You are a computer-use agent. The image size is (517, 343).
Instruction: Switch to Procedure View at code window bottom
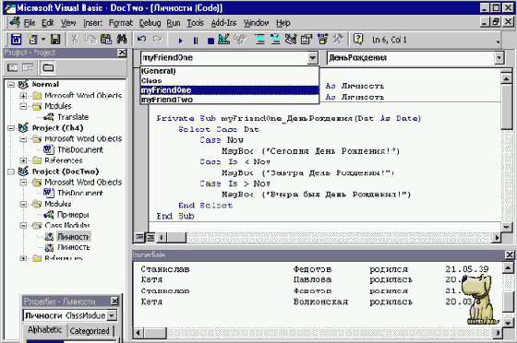pyautogui.click(x=139, y=237)
